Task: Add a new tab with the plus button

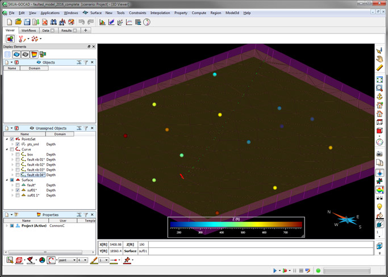Action: (86, 31)
